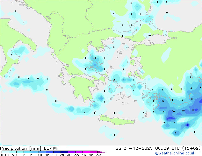Click the '0.1' legend label
Viewport: 202px width, 156px height.
coord(4,155)
